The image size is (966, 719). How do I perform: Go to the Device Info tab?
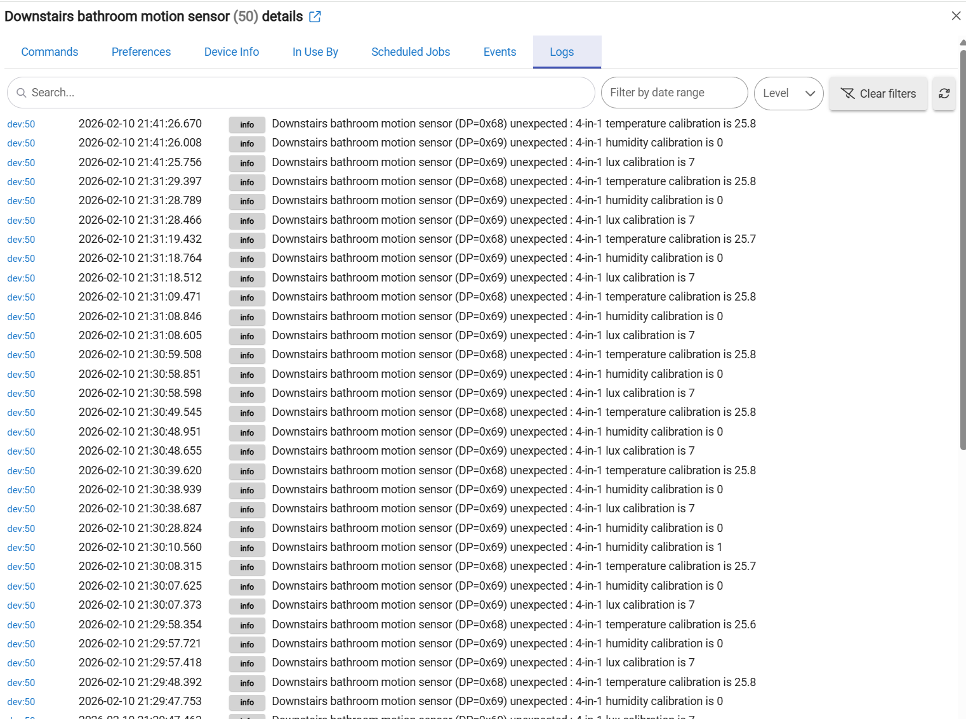point(232,52)
